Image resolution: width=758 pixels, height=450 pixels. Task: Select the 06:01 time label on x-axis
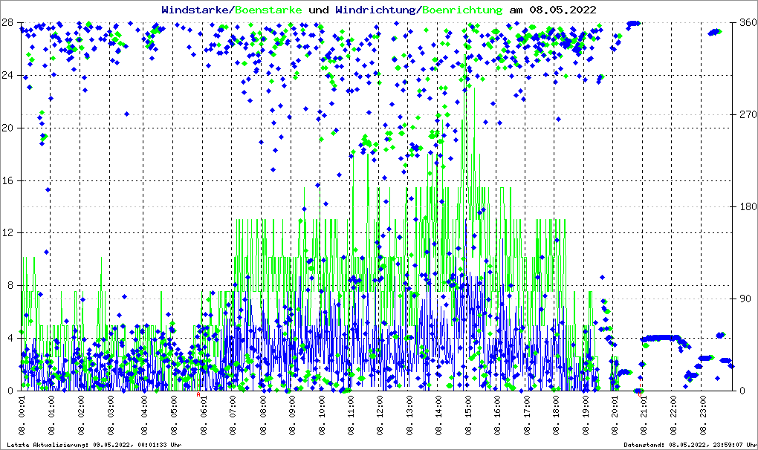204,417
